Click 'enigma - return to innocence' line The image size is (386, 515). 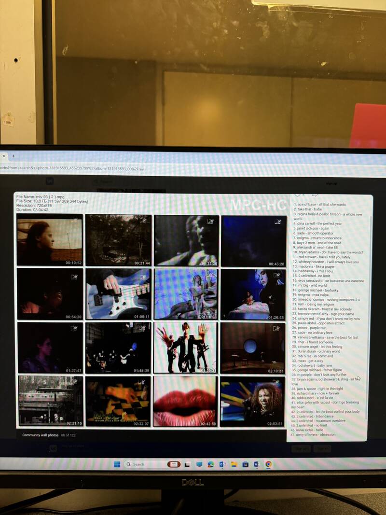[x=317, y=238]
